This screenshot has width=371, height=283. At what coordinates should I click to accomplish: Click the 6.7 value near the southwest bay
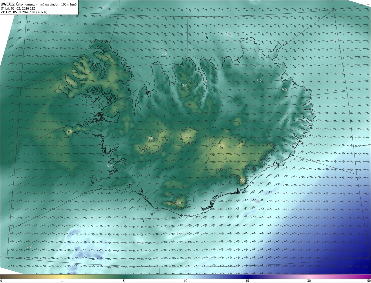coord(110,166)
